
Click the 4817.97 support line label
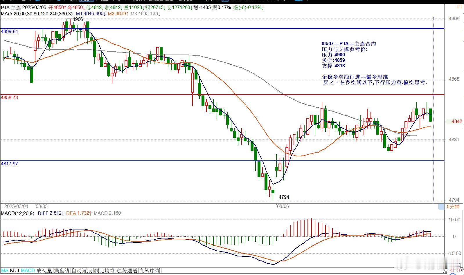[9, 164]
